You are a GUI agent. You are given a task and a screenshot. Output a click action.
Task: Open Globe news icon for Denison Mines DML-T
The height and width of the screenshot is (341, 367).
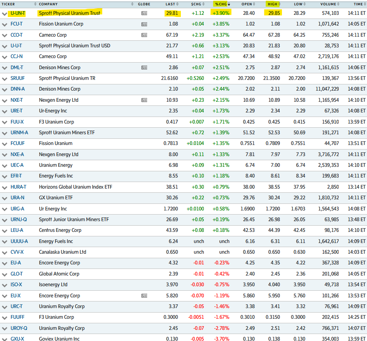pyautogui.click(x=144, y=68)
